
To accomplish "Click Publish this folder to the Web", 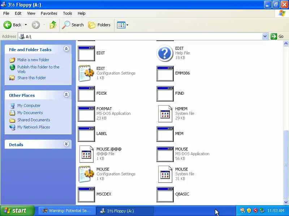I will pyautogui.click(x=38, y=69).
